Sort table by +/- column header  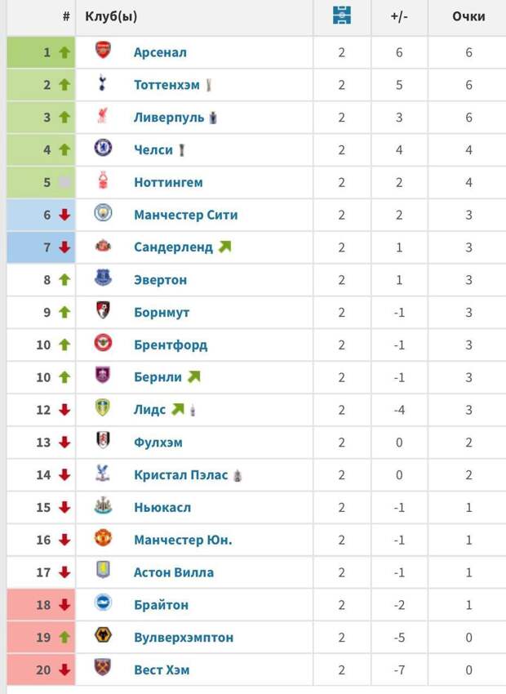[x=399, y=16]
